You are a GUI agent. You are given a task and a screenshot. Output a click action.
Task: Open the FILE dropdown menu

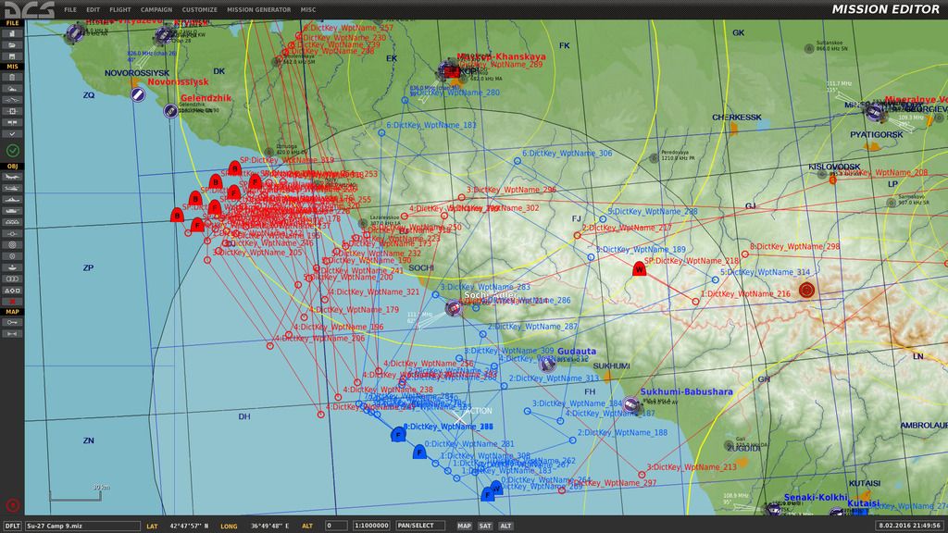click(70, 9)
